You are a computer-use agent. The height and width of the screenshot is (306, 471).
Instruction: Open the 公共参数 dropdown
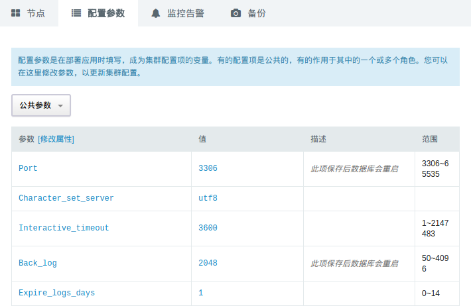[40, 105]
